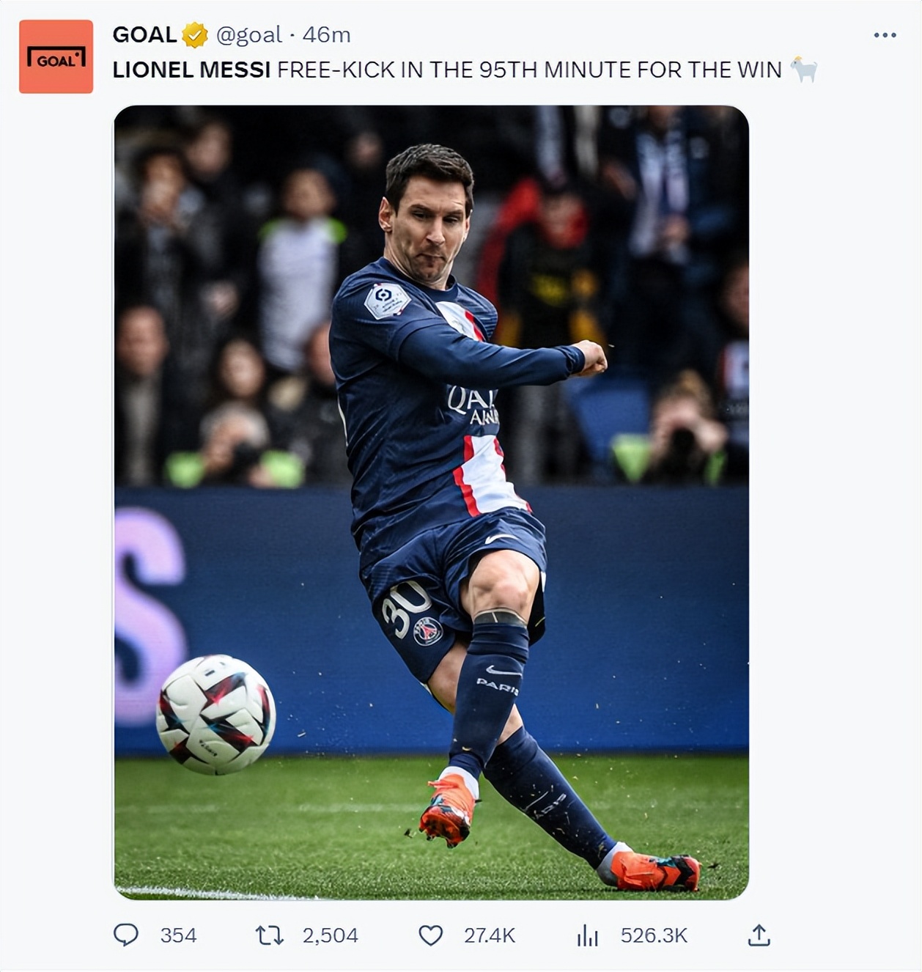Click the GOAL profile avatar logo
922x972 pixels.
click(56, 56)
